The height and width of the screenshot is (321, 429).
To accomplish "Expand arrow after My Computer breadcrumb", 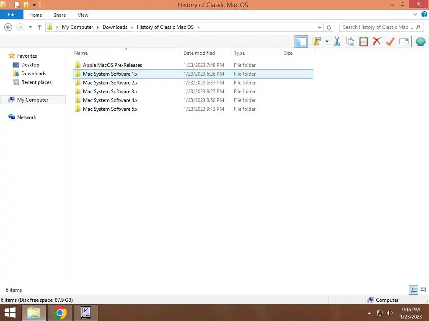I will (x=98, y=27).
